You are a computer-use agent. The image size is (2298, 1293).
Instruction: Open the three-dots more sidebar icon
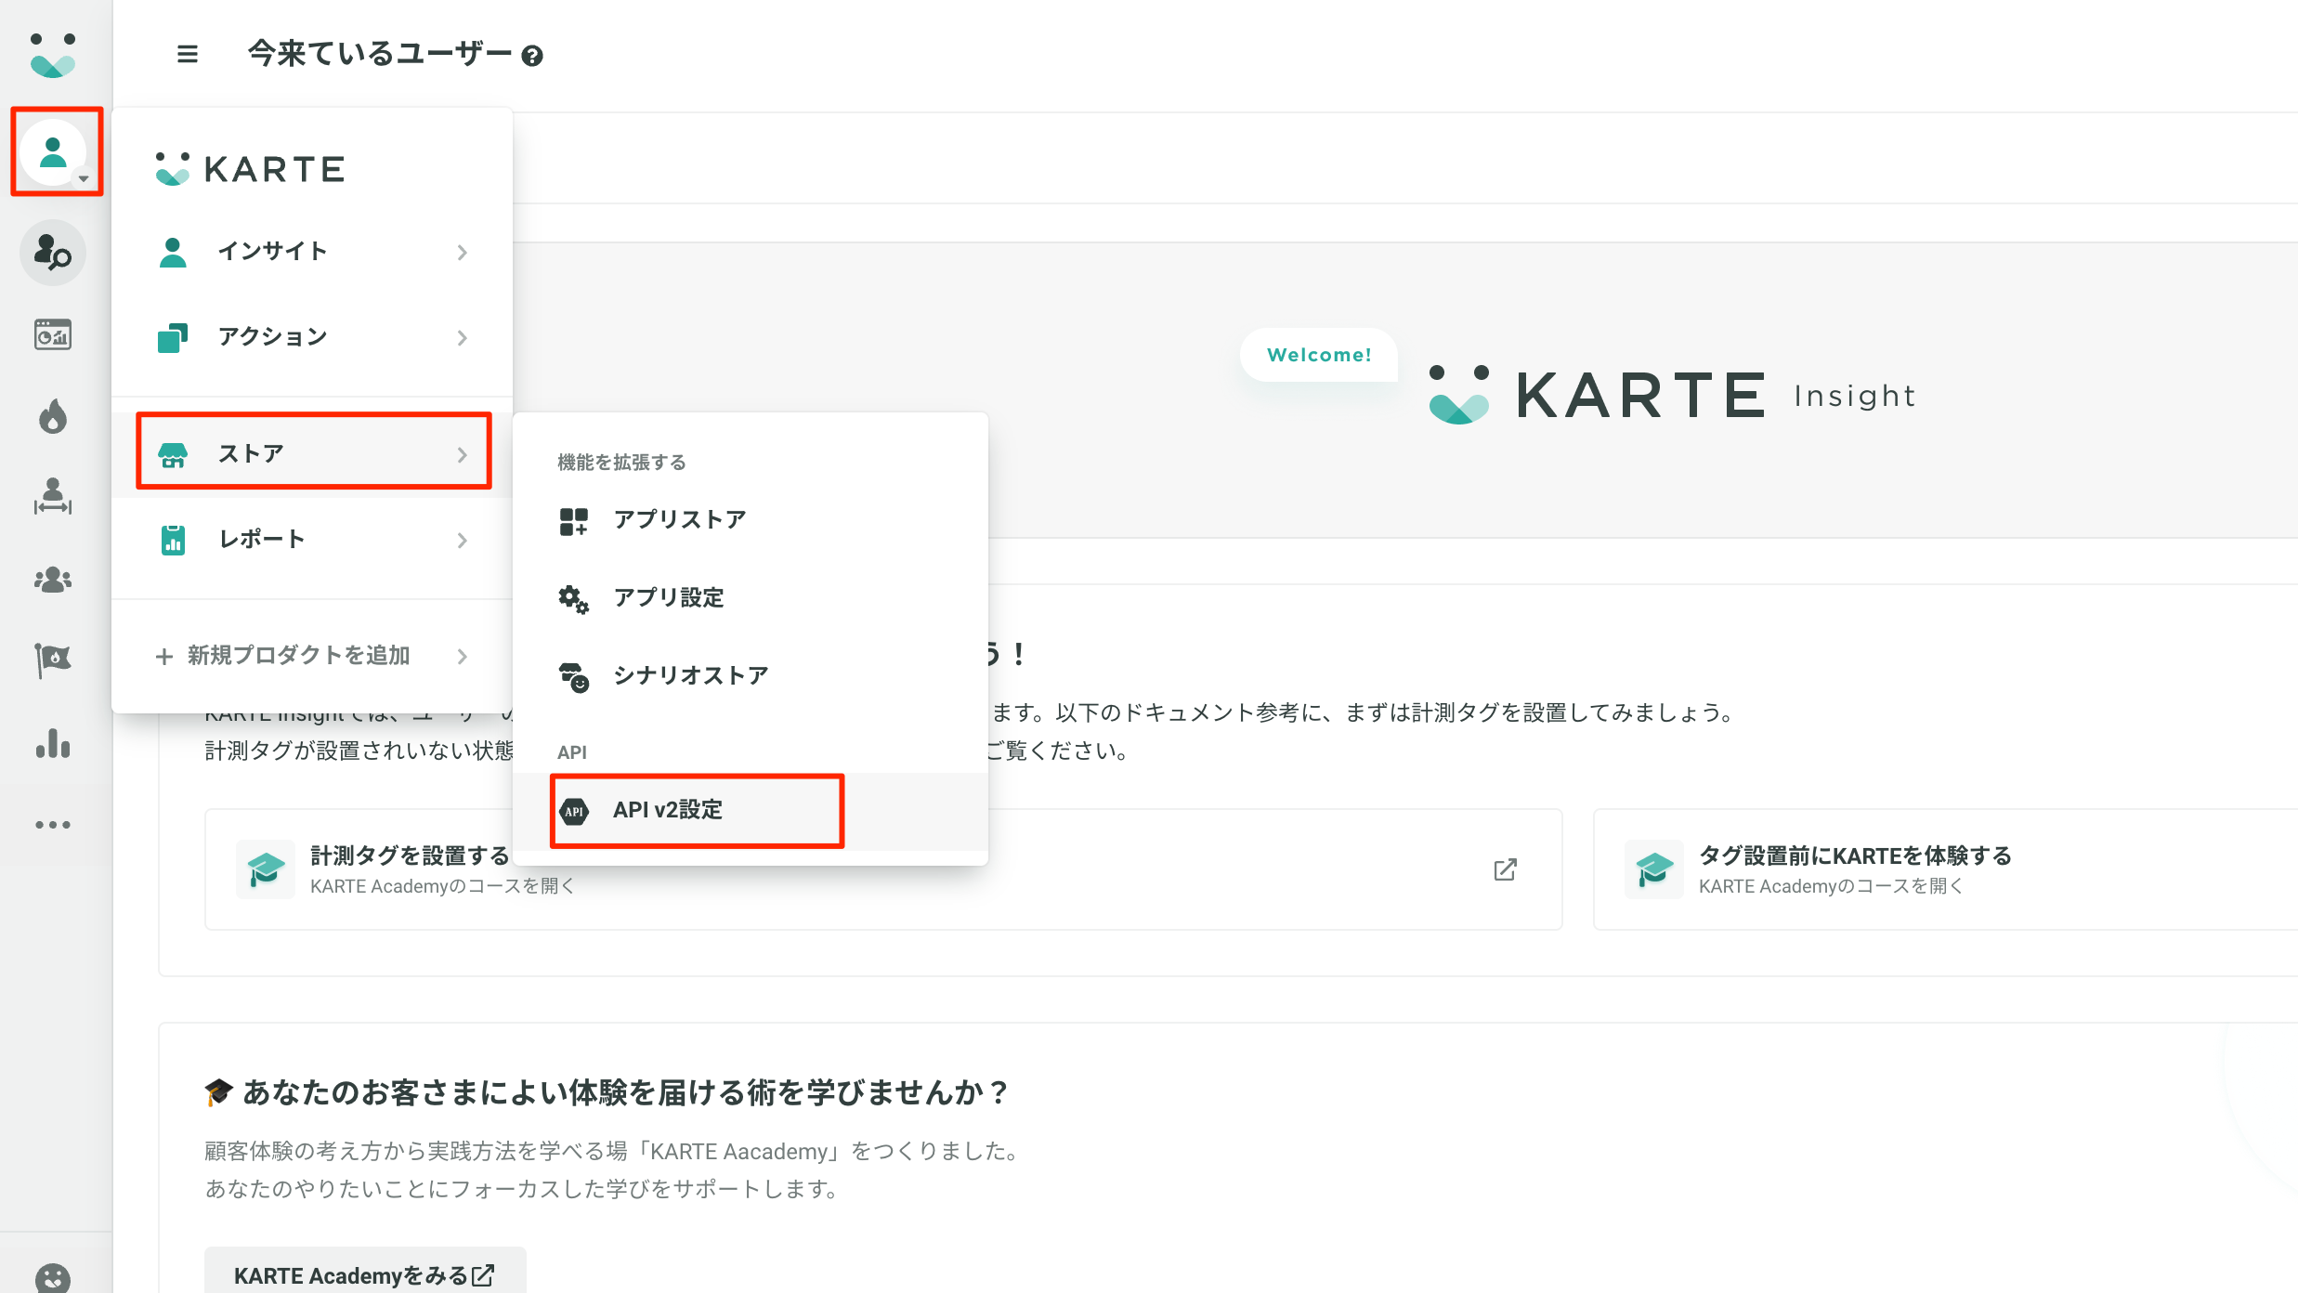click(x=53, y=825)
